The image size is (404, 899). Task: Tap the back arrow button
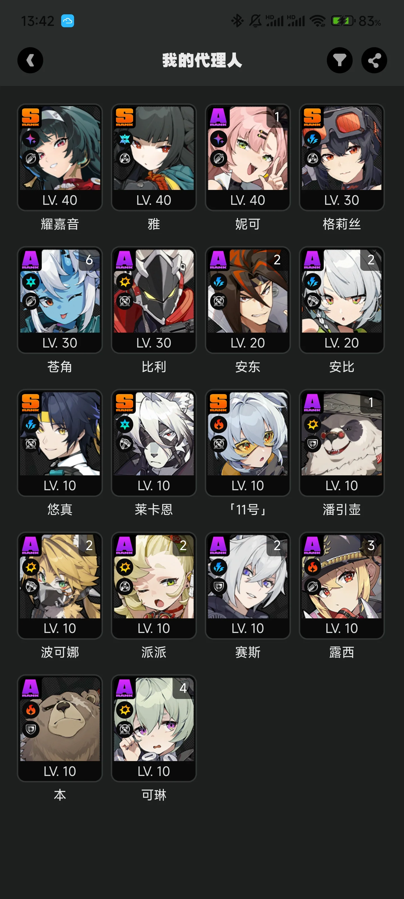click(x=30, y=60)
